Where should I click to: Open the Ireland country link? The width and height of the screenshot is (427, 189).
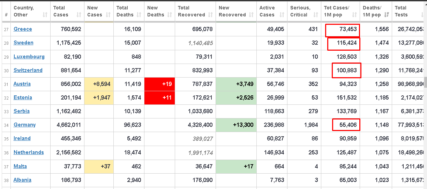click(x=22, y=138)
